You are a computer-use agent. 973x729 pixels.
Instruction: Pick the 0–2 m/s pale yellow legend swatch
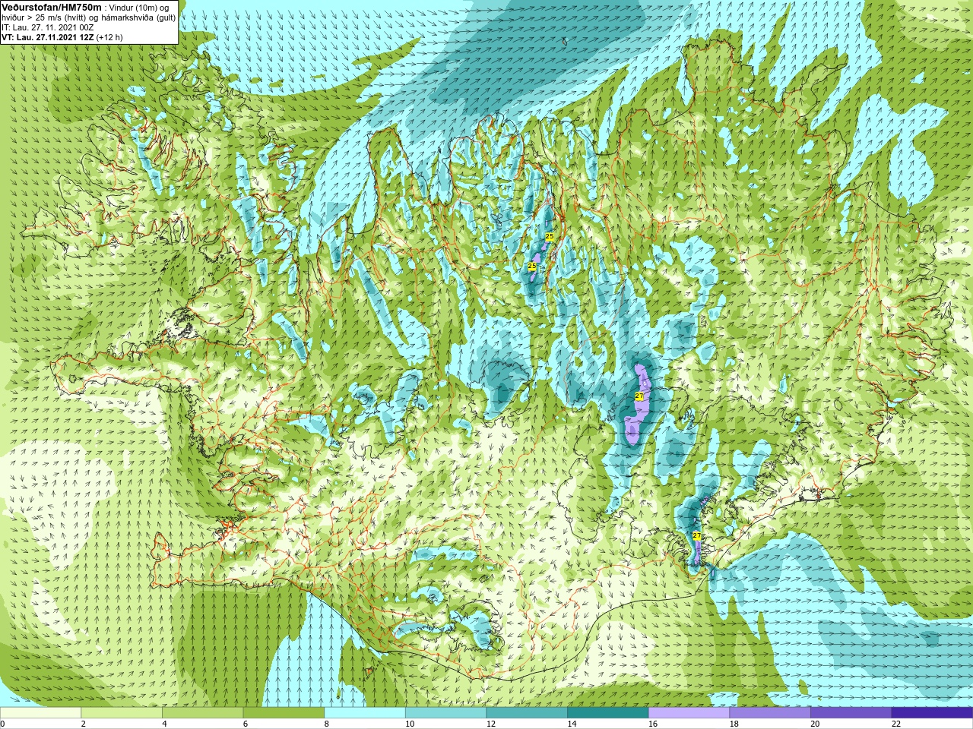[x=40, y=713]
